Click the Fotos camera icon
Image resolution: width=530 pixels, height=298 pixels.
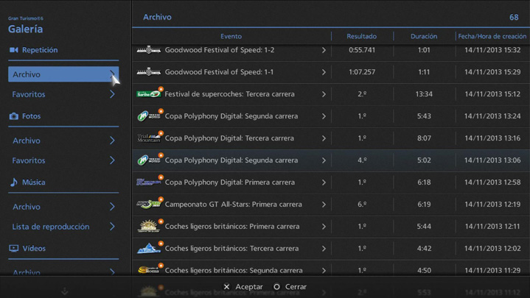coord(13,116)
